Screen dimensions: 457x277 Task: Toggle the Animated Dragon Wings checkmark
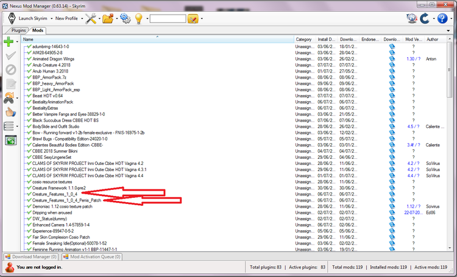(x=29, y=59)
